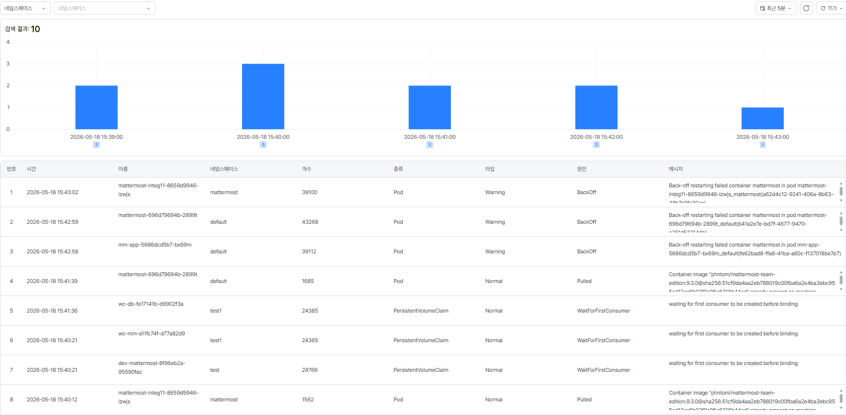Click count value 43268
Image resolution: width=846 pixels, height=415 pixels.
point(310,222)
